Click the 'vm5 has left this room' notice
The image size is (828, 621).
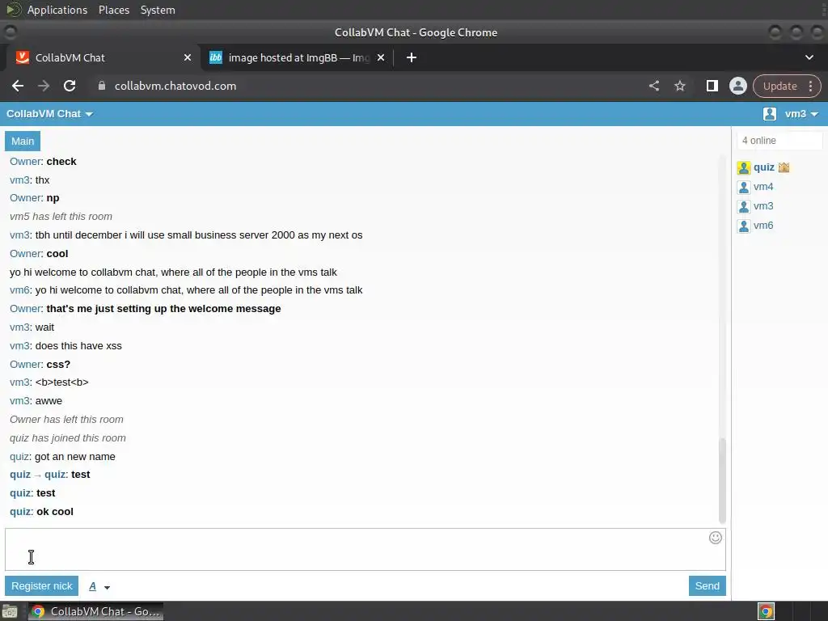point(61,217)
